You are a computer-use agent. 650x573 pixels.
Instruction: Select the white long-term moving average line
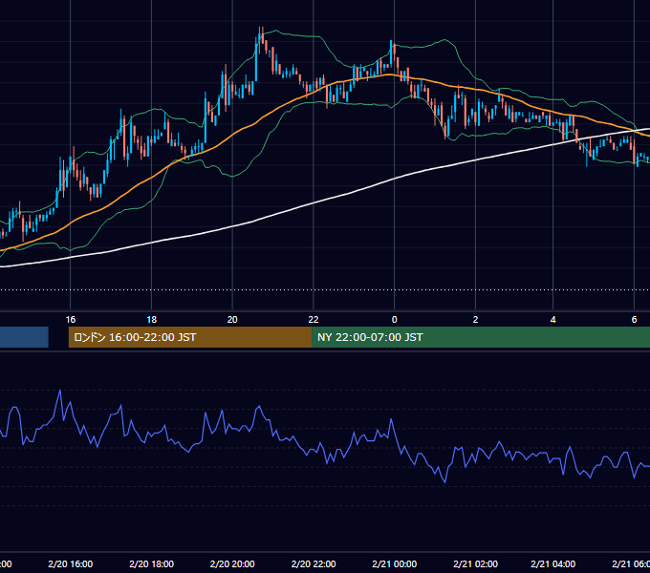click(x=315, y=202)
